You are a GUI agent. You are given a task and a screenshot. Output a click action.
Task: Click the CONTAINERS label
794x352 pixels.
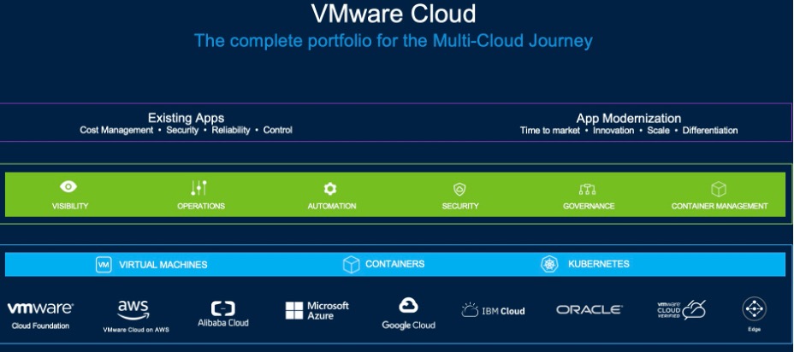pyautogui.click(x=395, y=264)
